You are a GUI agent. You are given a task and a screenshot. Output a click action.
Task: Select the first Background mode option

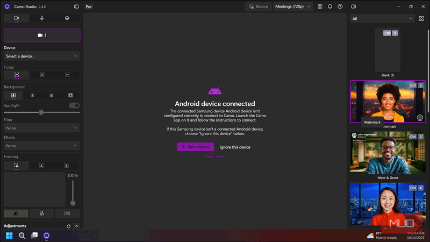click(x=13, y=95)
